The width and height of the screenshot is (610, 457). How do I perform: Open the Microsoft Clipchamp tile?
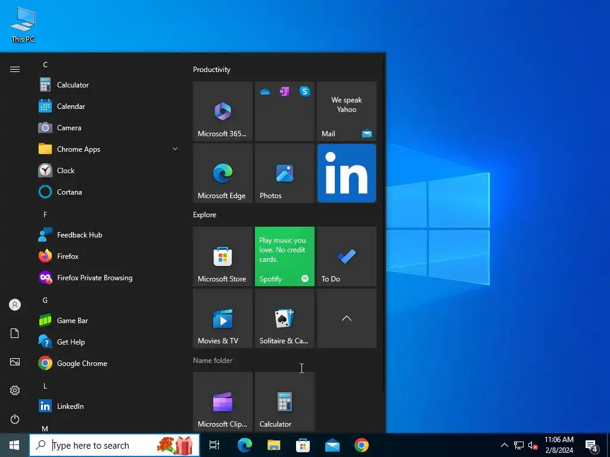[223, 402]
